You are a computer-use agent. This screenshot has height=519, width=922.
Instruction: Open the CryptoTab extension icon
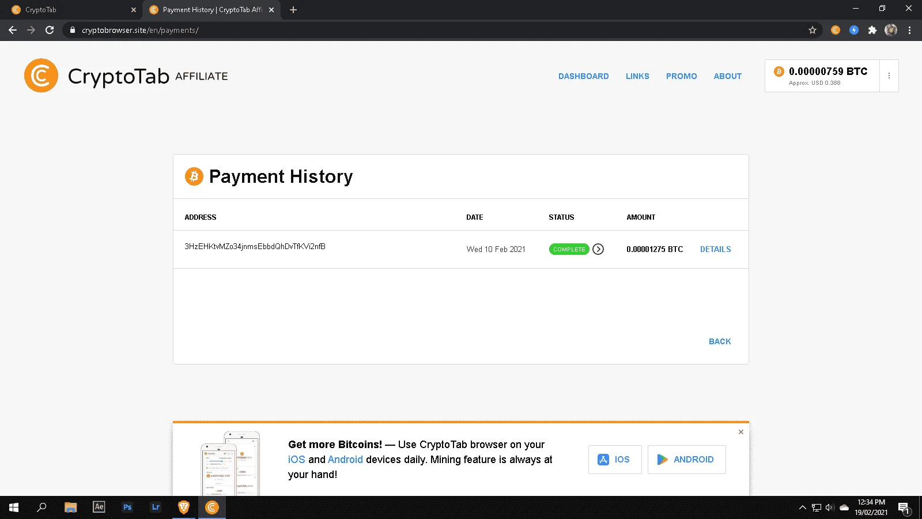836,30
